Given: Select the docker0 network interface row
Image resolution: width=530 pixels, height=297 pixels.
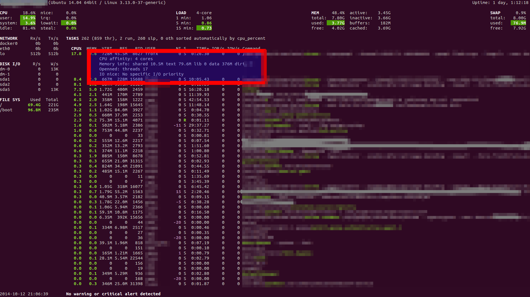Looking at the screenshot, I should click(29, 43).
